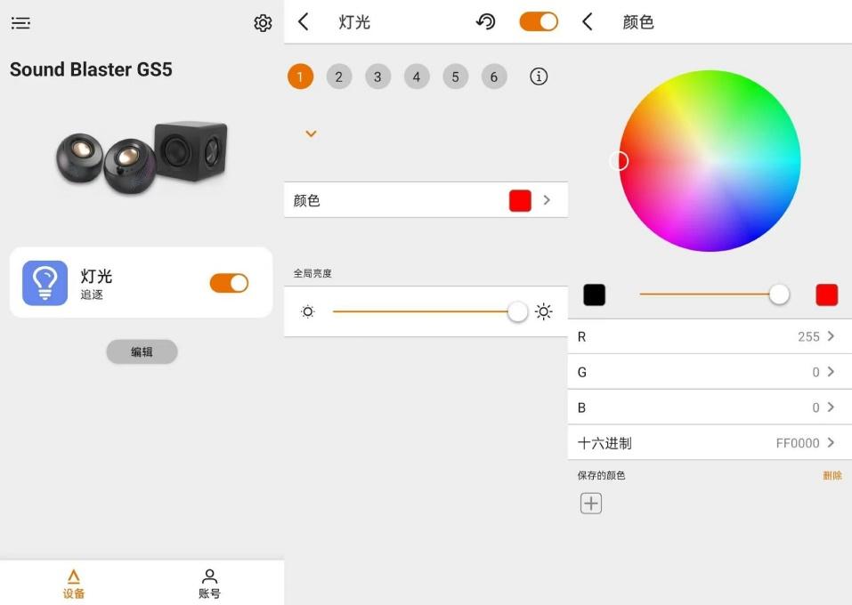Collapse the zone settings chevron
Viewport: 852px width, 605px height.
pyautogui.click(x=311, y=133)
